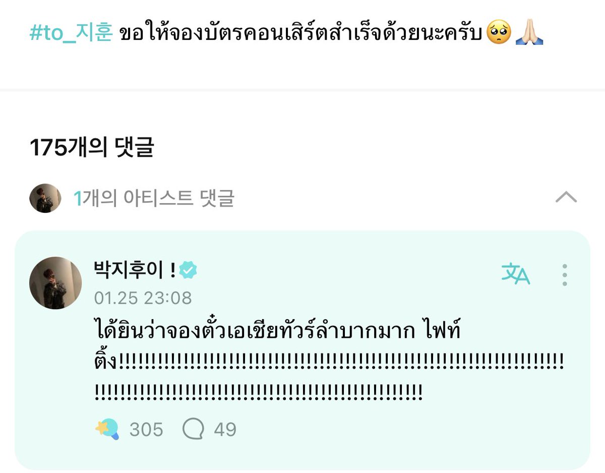
Task: Open the #to_지훈 hashtag
Action: 71,33
